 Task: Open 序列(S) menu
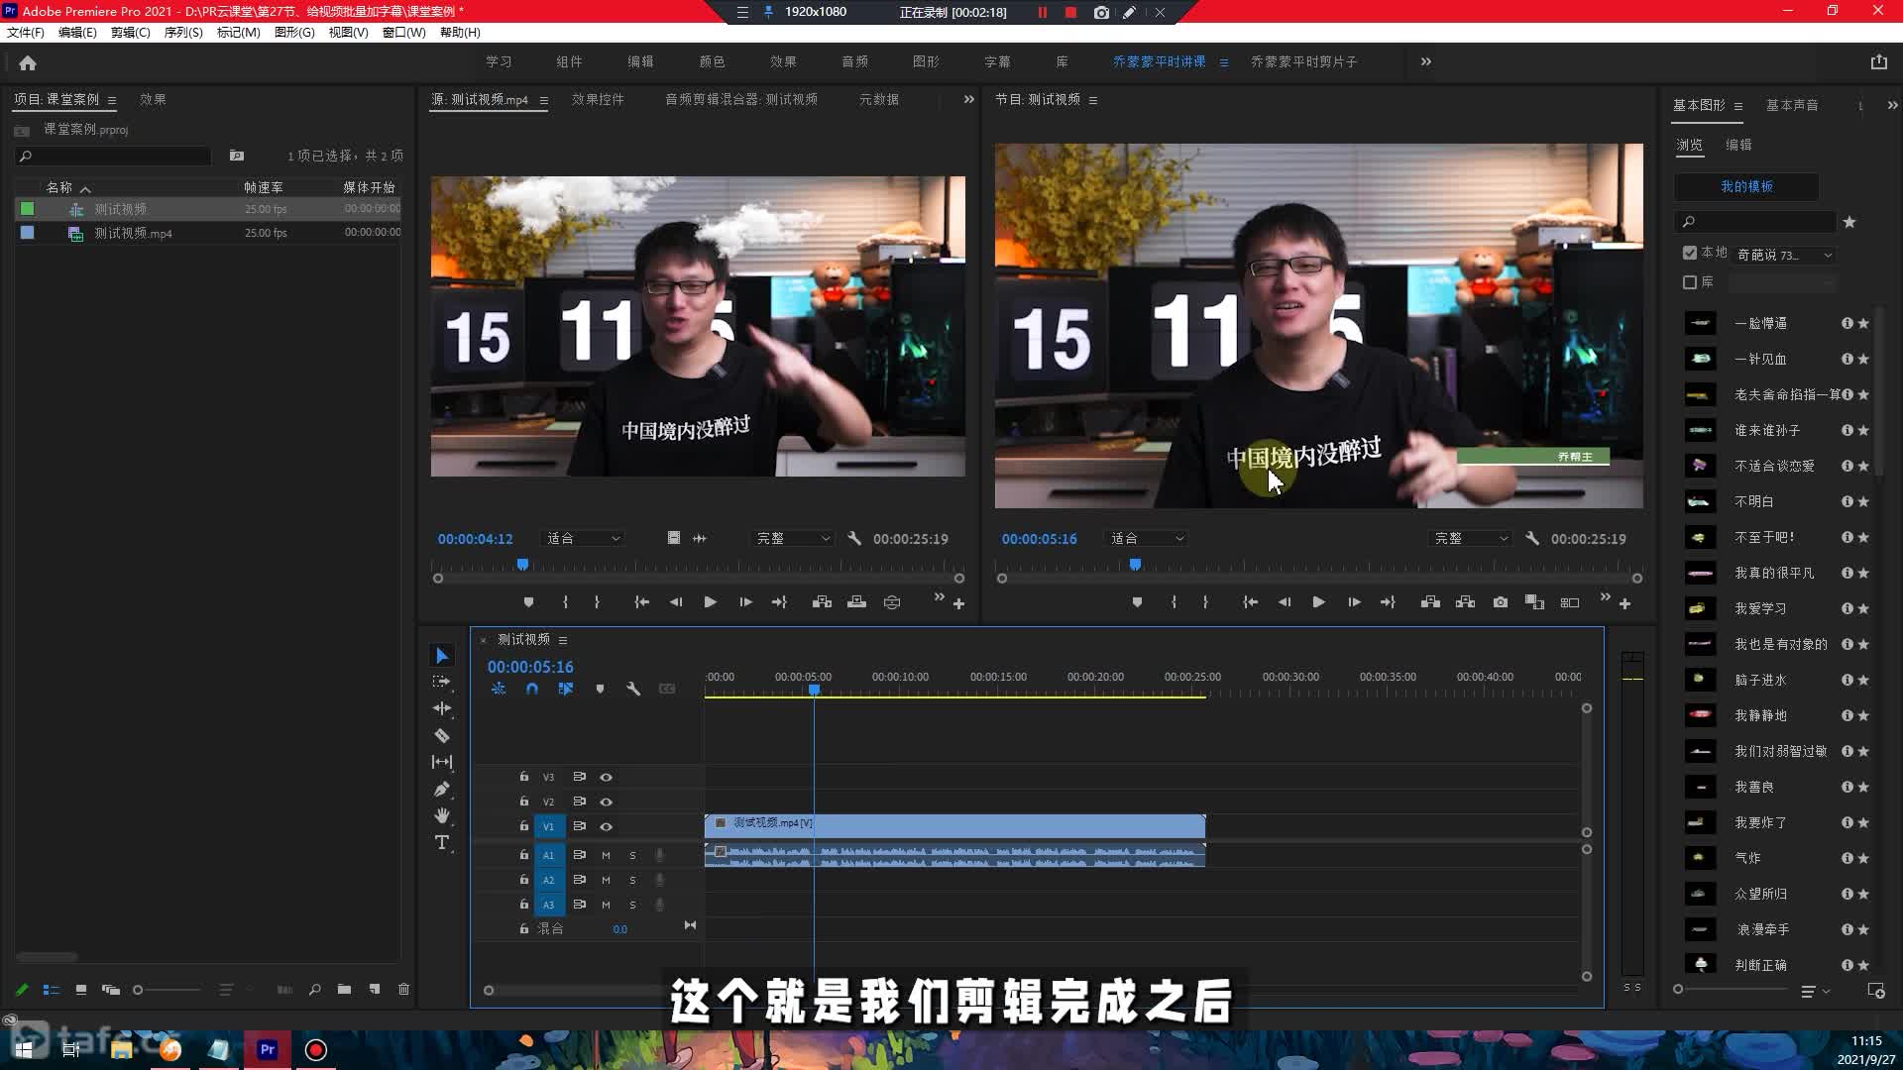click(x=183, y=33)
